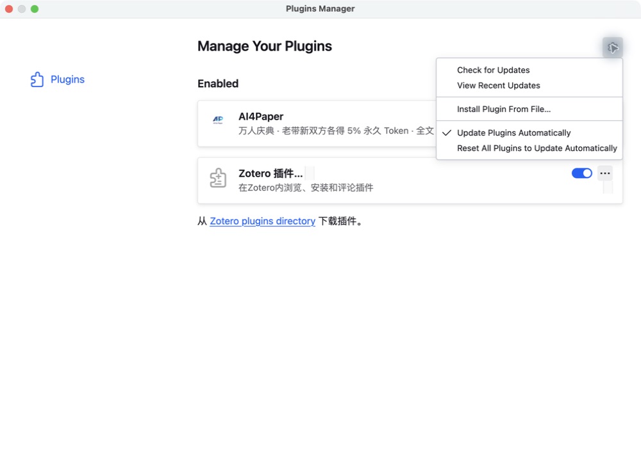Disable the Zotero 插件 plugin toggle
Screen dimensions: 641x466
582,173
